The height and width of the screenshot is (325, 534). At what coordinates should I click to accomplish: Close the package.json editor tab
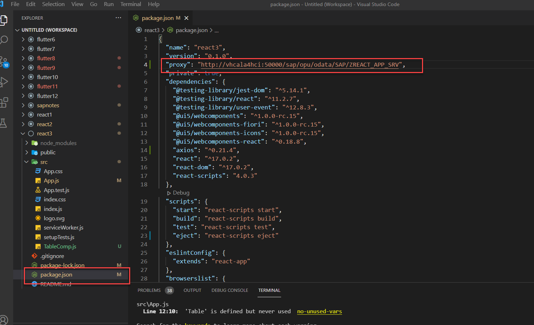click(186, 18)
